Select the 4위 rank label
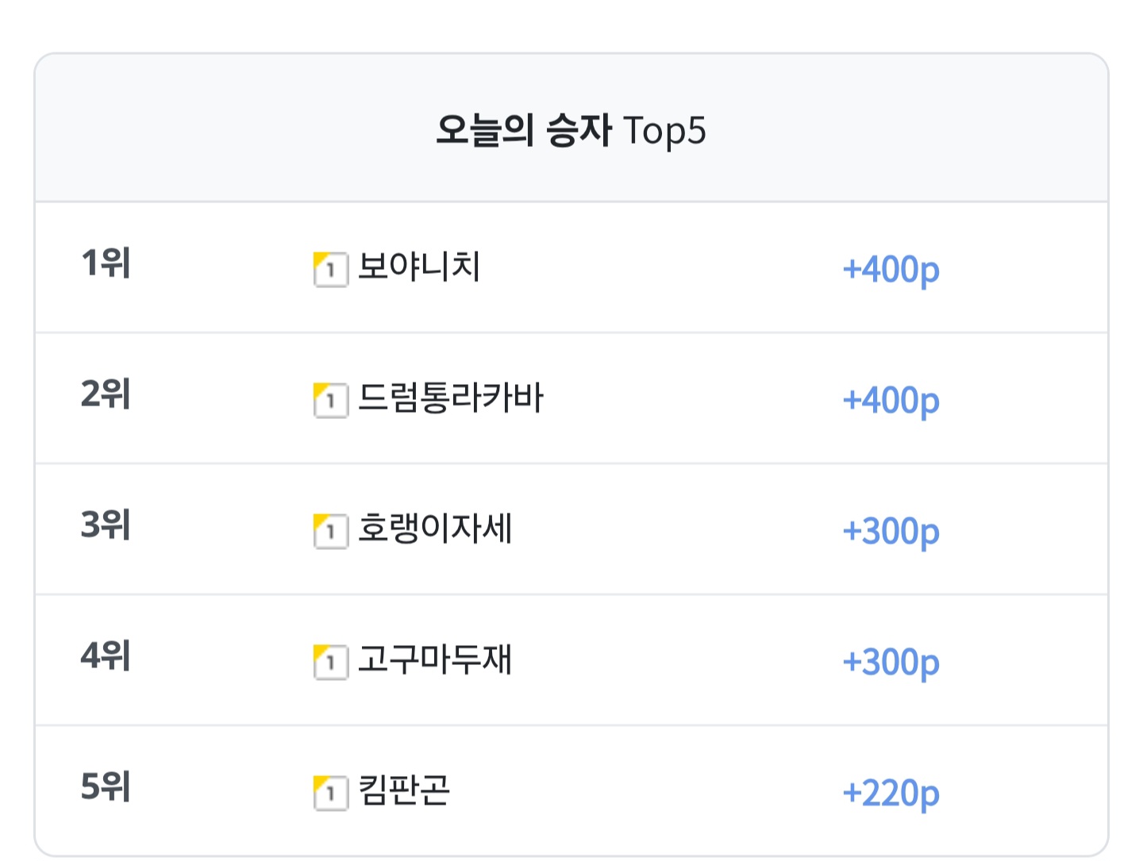Image resolution: width=1143 pixels, height=861 pixels. (106, 655)
